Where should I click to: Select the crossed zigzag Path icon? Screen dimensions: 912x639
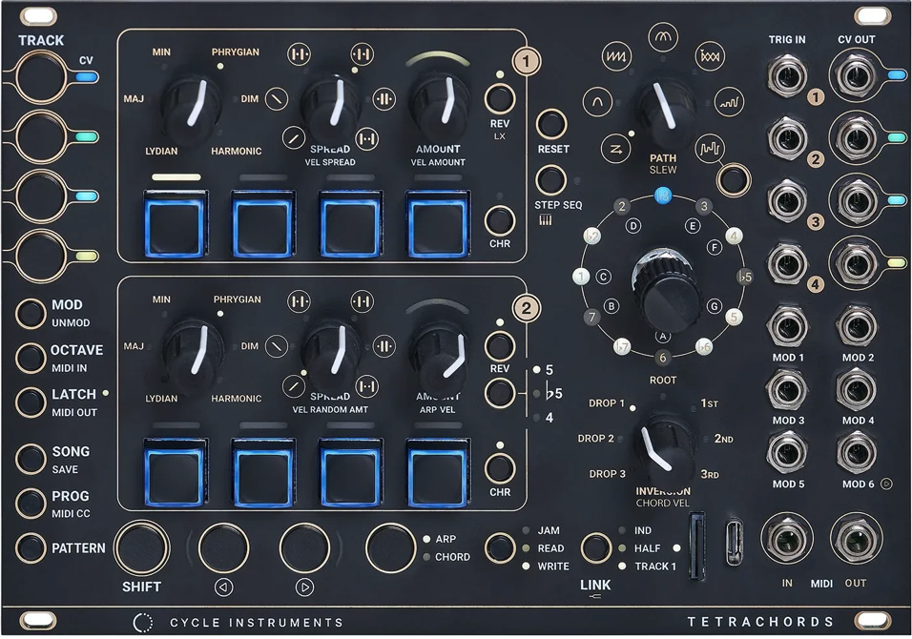click(x=710, y=56)
